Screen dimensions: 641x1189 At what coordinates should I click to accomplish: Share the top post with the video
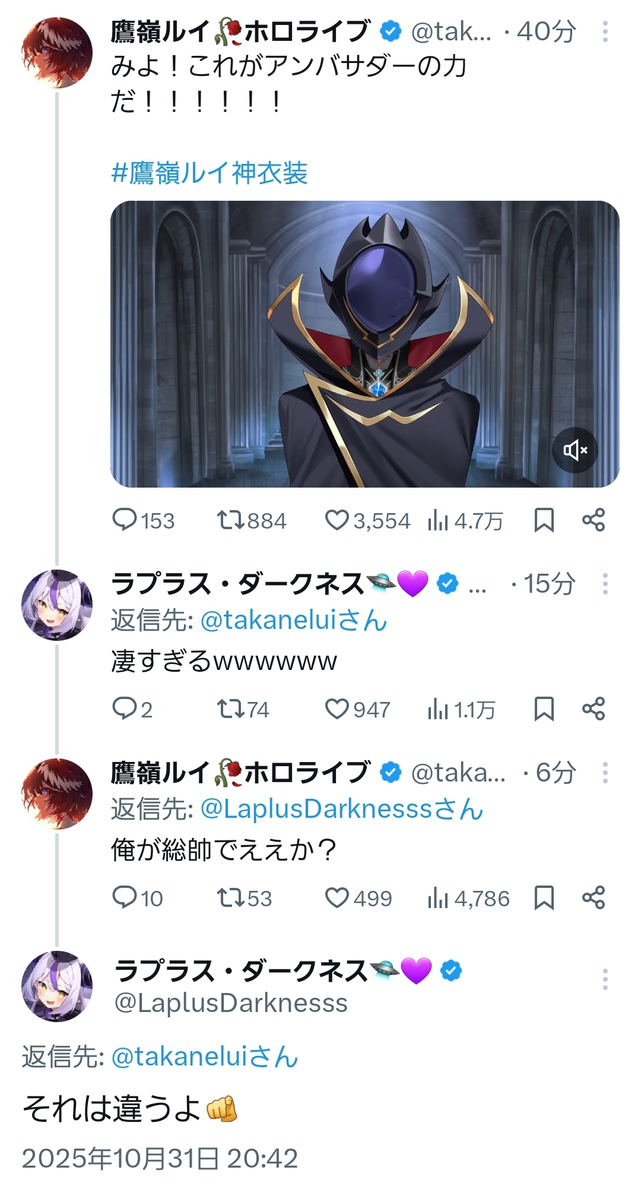click(593, 520)
